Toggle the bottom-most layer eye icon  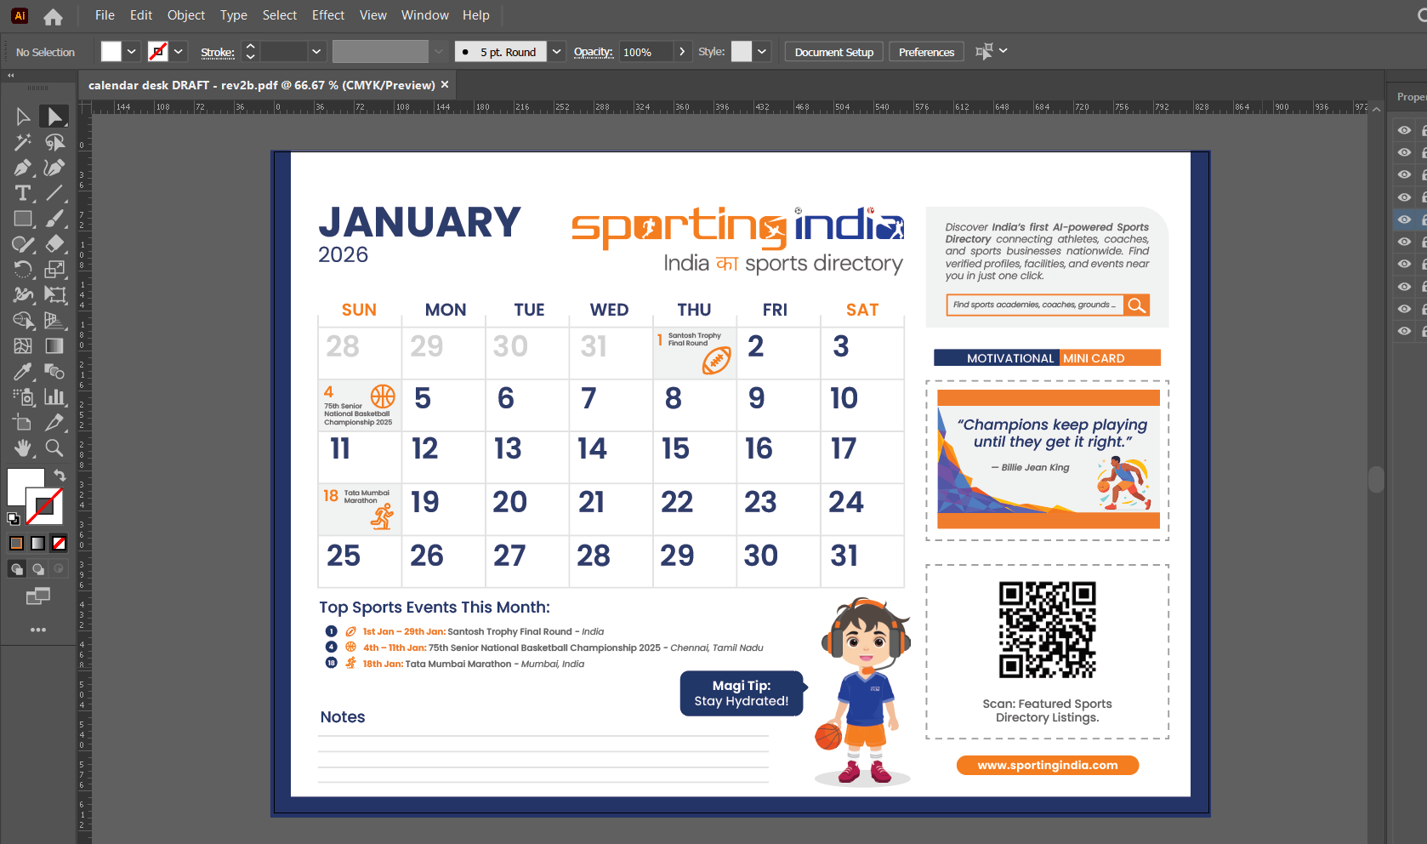[1404, 331]
